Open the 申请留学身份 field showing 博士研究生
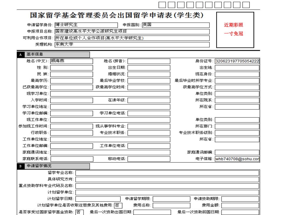The image size is (286, 215). (x=86, y=25)
